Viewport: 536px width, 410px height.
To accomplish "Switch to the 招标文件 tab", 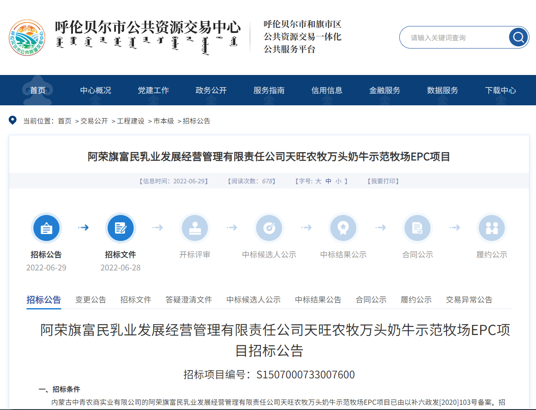I will coord(136,299).
